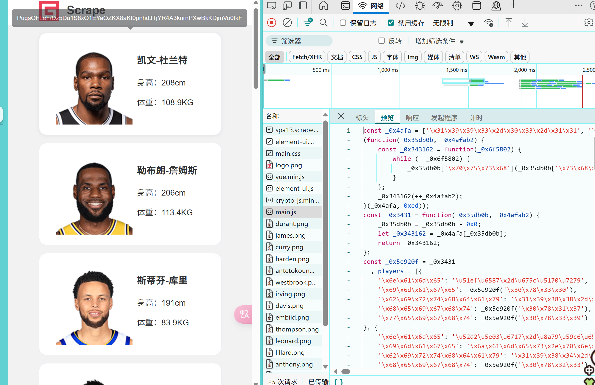Open DevTools settings with the gear icon
Image resolution: width=595 pixels, height=385 pixels.
coord(589,23)
